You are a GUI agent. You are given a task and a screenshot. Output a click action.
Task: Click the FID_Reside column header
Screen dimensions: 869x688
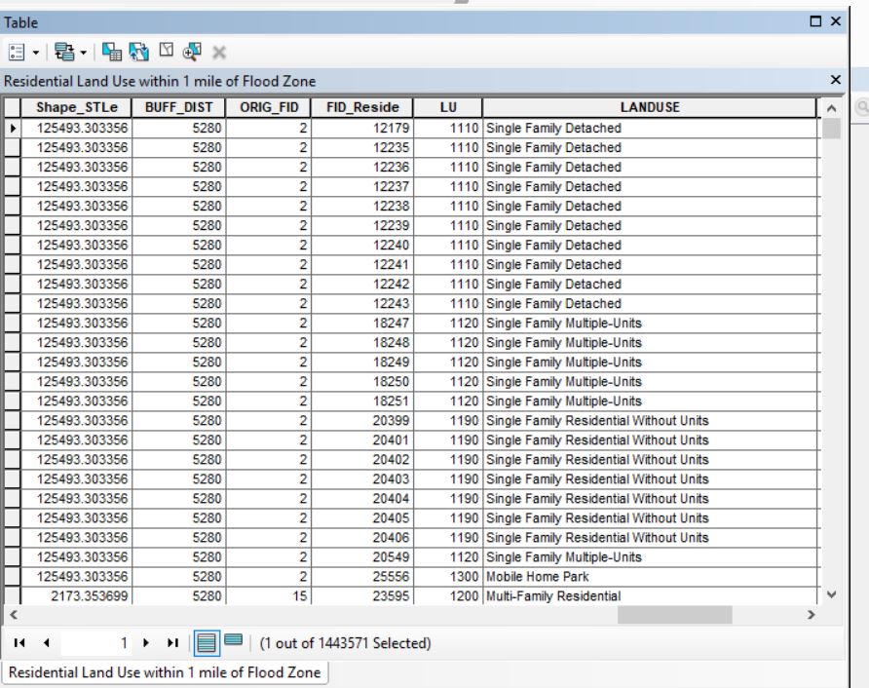pos(362,107)
